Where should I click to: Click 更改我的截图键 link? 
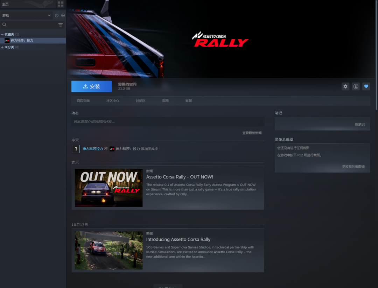pos(353,167)
